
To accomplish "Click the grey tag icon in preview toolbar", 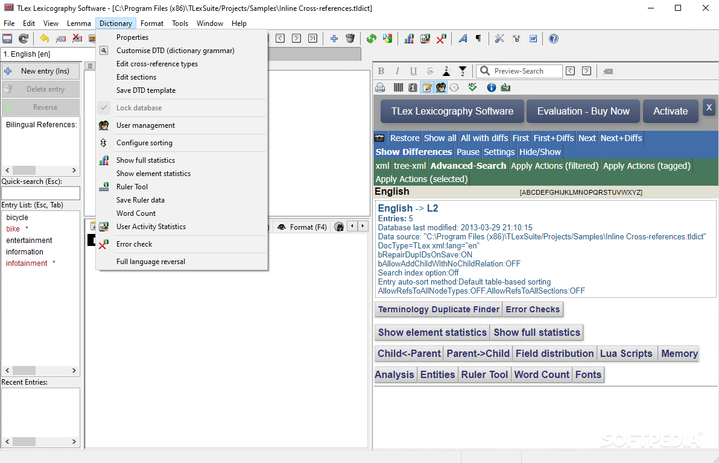I will click(607, 71).
